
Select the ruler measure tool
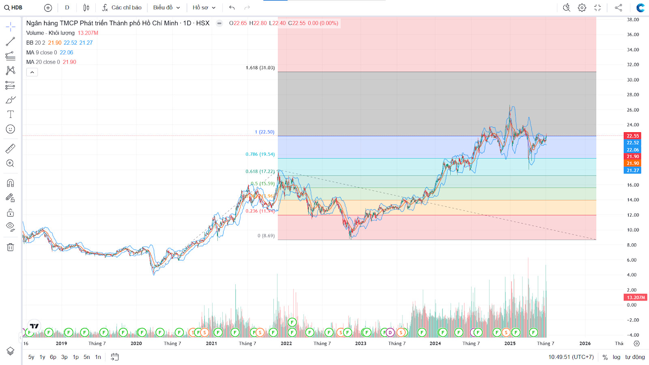11,149
